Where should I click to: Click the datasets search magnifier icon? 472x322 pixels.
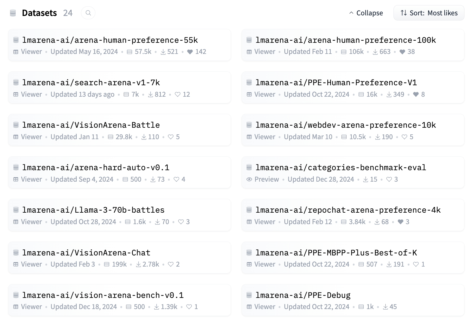coord(88,13)
